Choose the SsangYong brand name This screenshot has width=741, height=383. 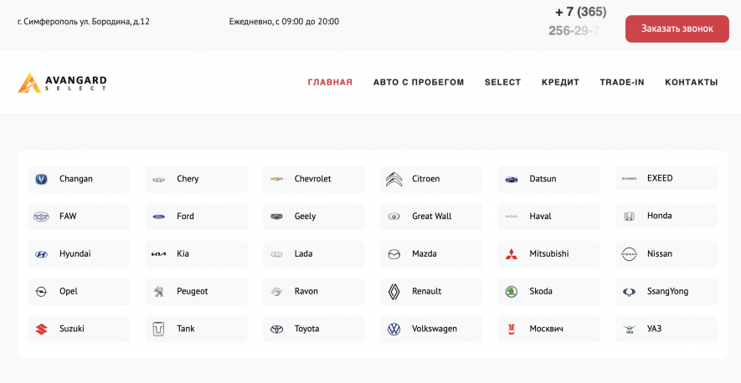[668, 291]
